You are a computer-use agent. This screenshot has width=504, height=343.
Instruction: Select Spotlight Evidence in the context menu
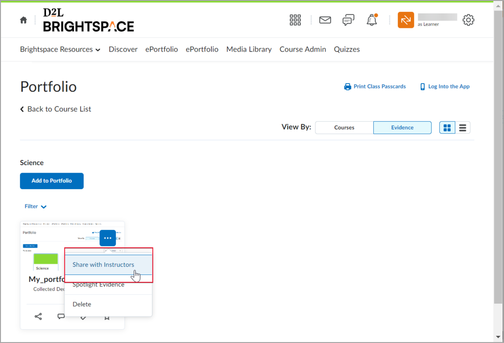click(x=98, y=284)
